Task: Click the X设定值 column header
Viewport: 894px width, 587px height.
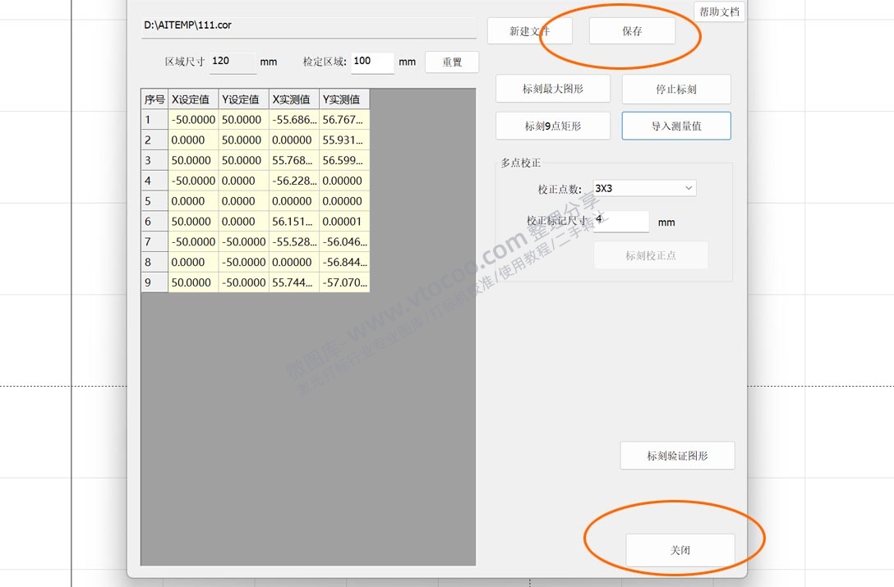Action: tap(191, 99)
